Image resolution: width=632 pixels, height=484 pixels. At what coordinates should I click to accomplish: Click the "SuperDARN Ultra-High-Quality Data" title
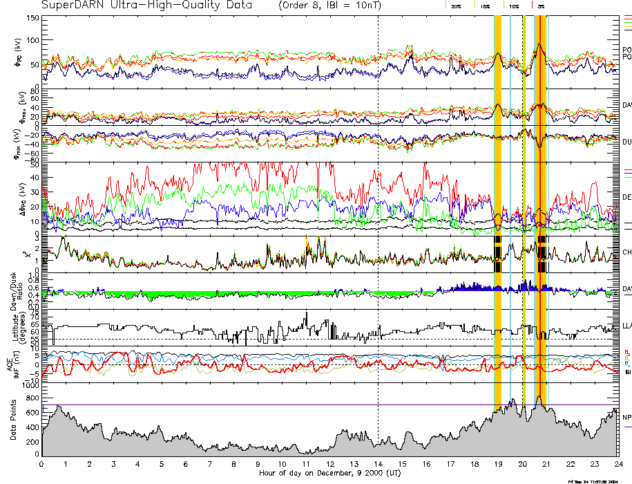pos(146,5)
